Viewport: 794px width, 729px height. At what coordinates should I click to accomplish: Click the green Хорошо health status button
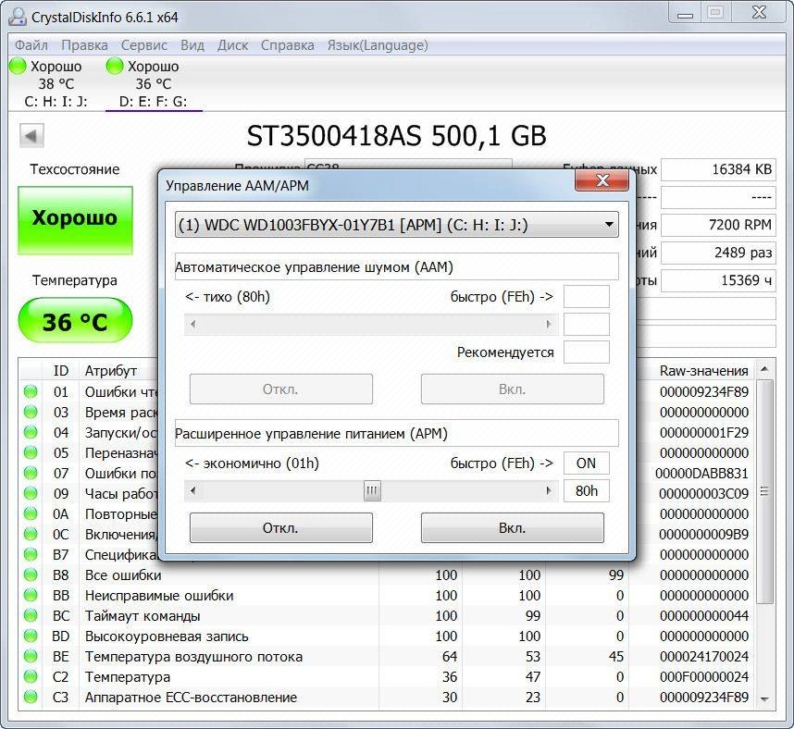point(76,219)
